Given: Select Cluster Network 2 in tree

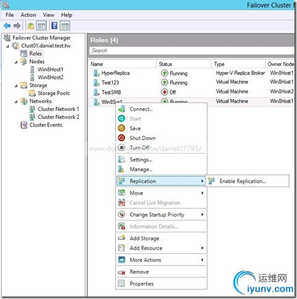Looking at the screenshot, I should point(58,117).
